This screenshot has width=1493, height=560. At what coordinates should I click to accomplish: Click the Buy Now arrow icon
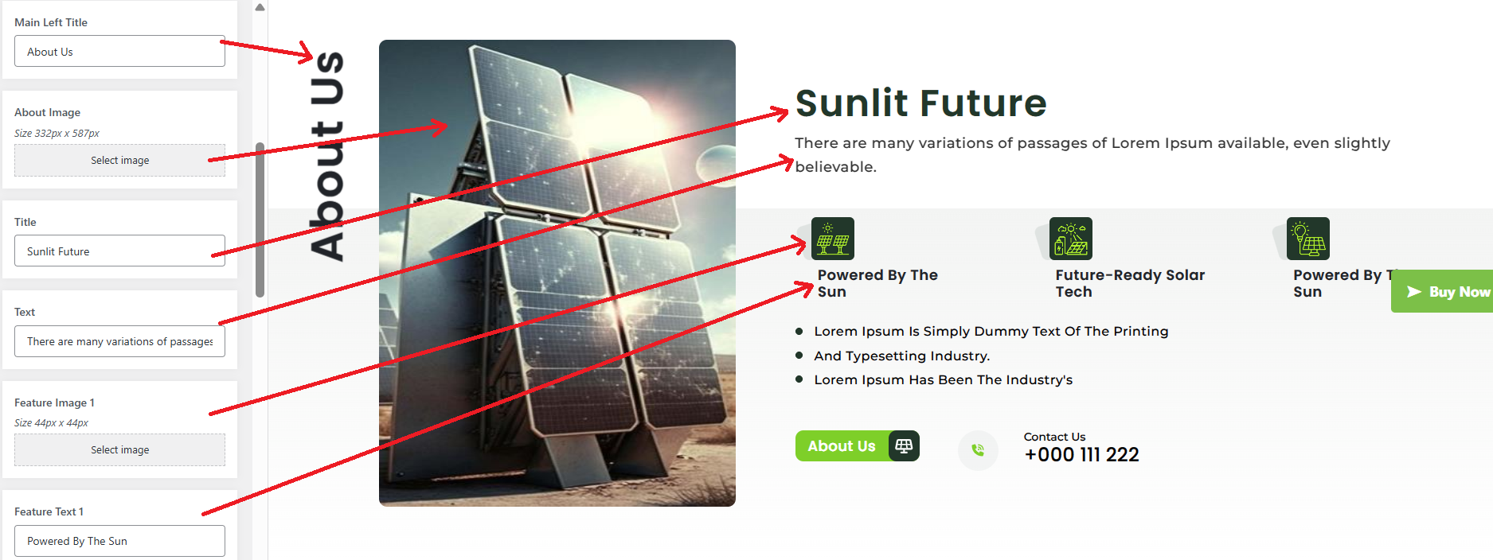point(1414,292)
